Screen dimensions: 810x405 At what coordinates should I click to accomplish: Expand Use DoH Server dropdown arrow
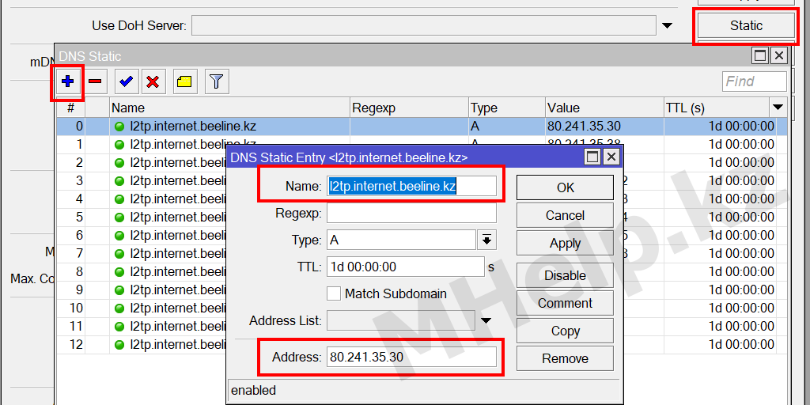coord(668,25)
